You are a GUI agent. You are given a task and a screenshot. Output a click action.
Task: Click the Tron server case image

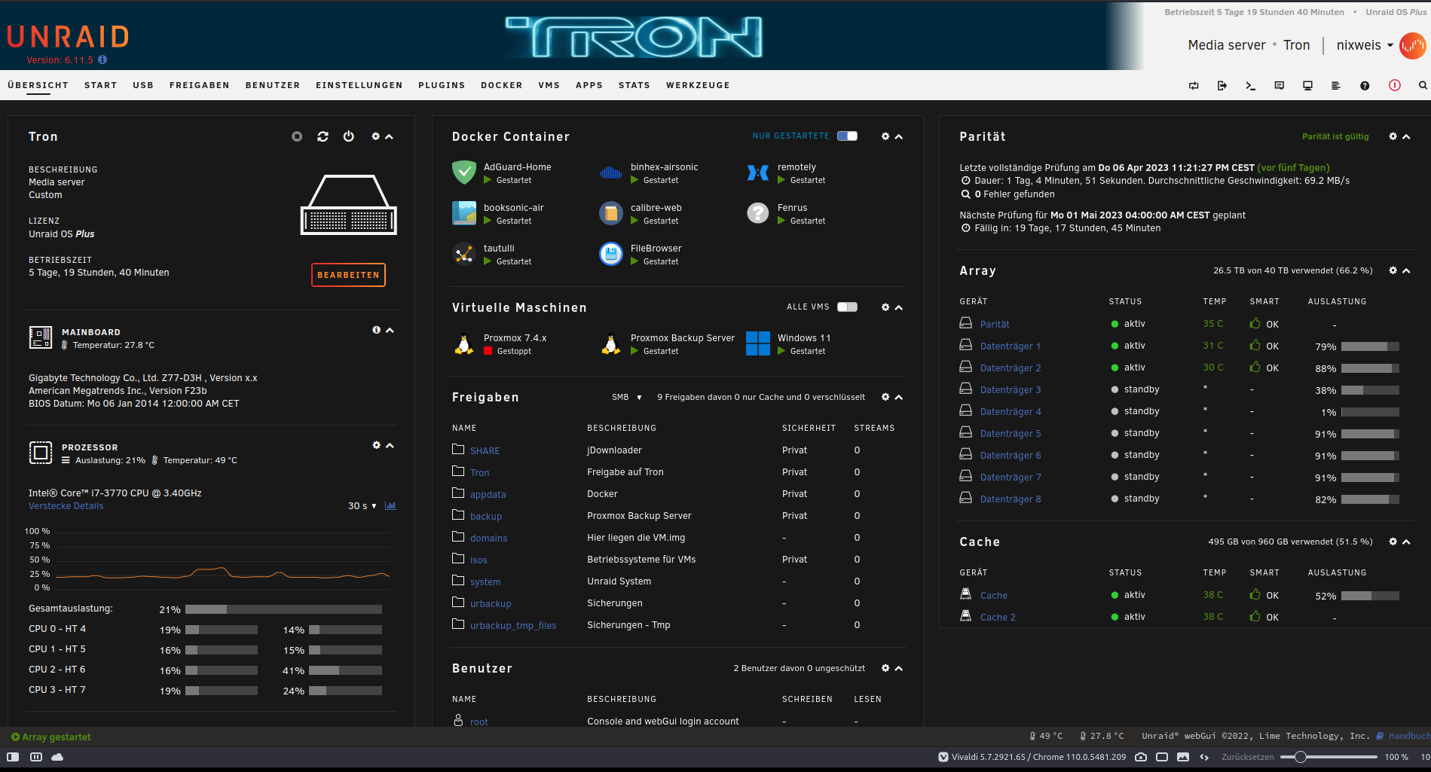click(x=348, y=204)
